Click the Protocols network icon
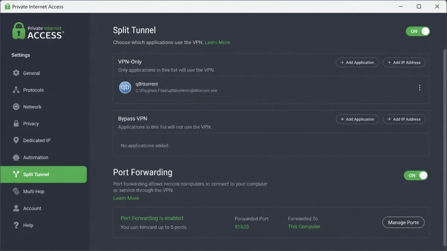 [x=16, y=90]
